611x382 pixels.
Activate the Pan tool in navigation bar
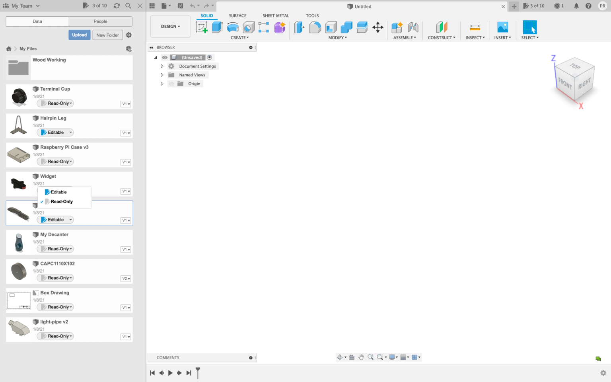pyautogui.click(x=361, y=357)
